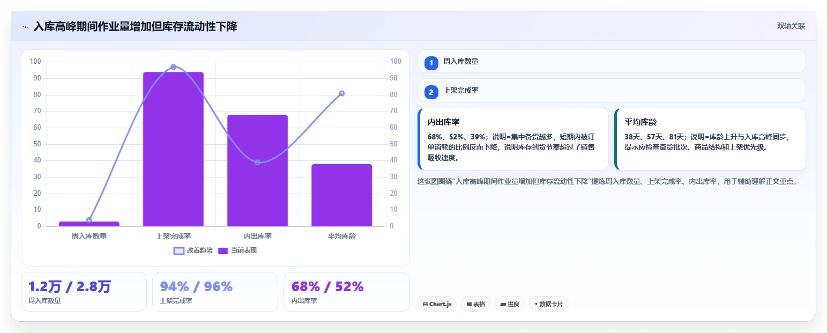Click the x-axis label 上架完成率
The height and width of the screenshot is (333, 827).
pos(173,236)
